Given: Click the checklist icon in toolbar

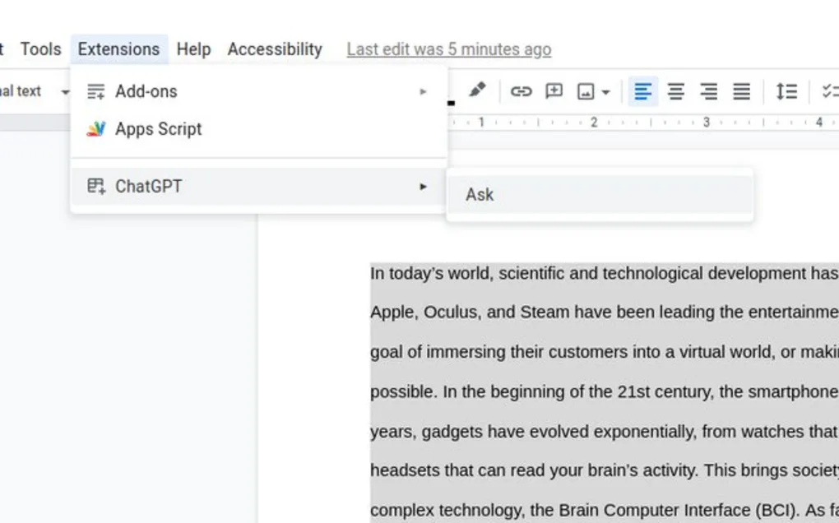Looking at the screenshot, I should (828, 91).
